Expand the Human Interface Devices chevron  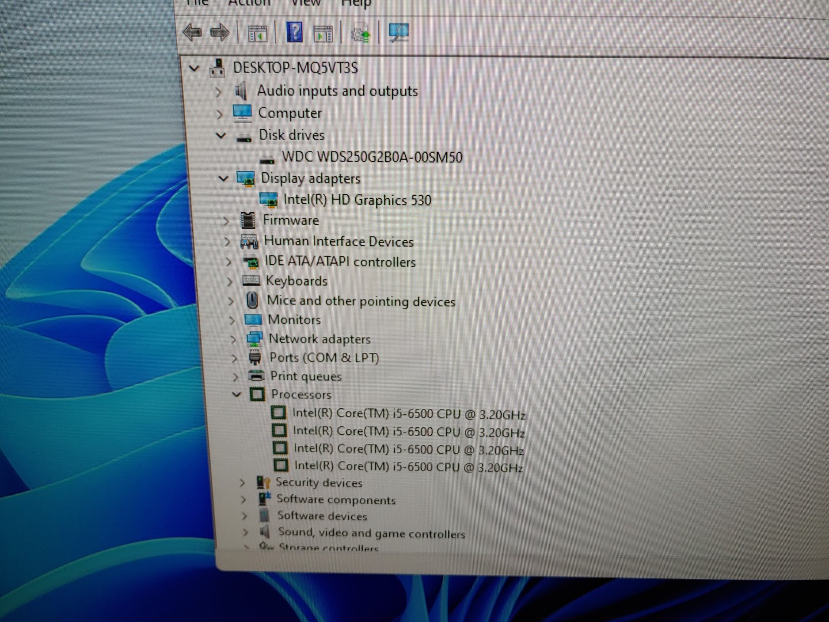coord(227,242)
